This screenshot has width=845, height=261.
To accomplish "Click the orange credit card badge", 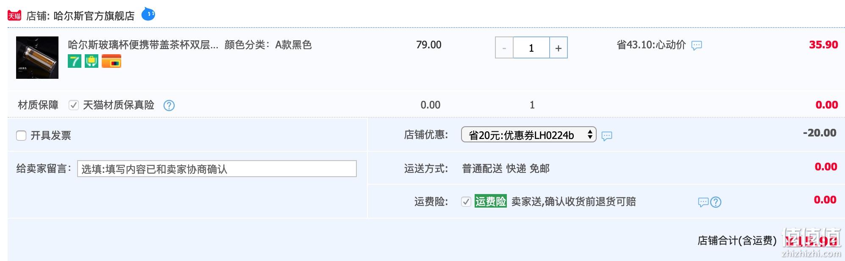I will click(111, 61).
